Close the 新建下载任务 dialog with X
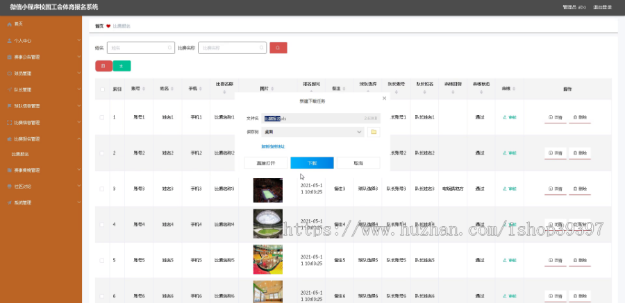Viewport: 625px width, 303px height. [x=384, y=98]
